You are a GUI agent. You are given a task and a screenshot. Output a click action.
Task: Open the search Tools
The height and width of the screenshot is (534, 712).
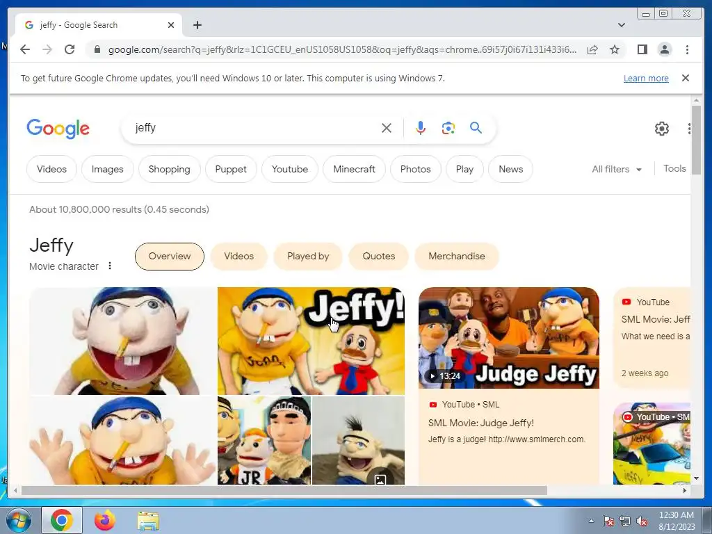click(x=674, y=168)
